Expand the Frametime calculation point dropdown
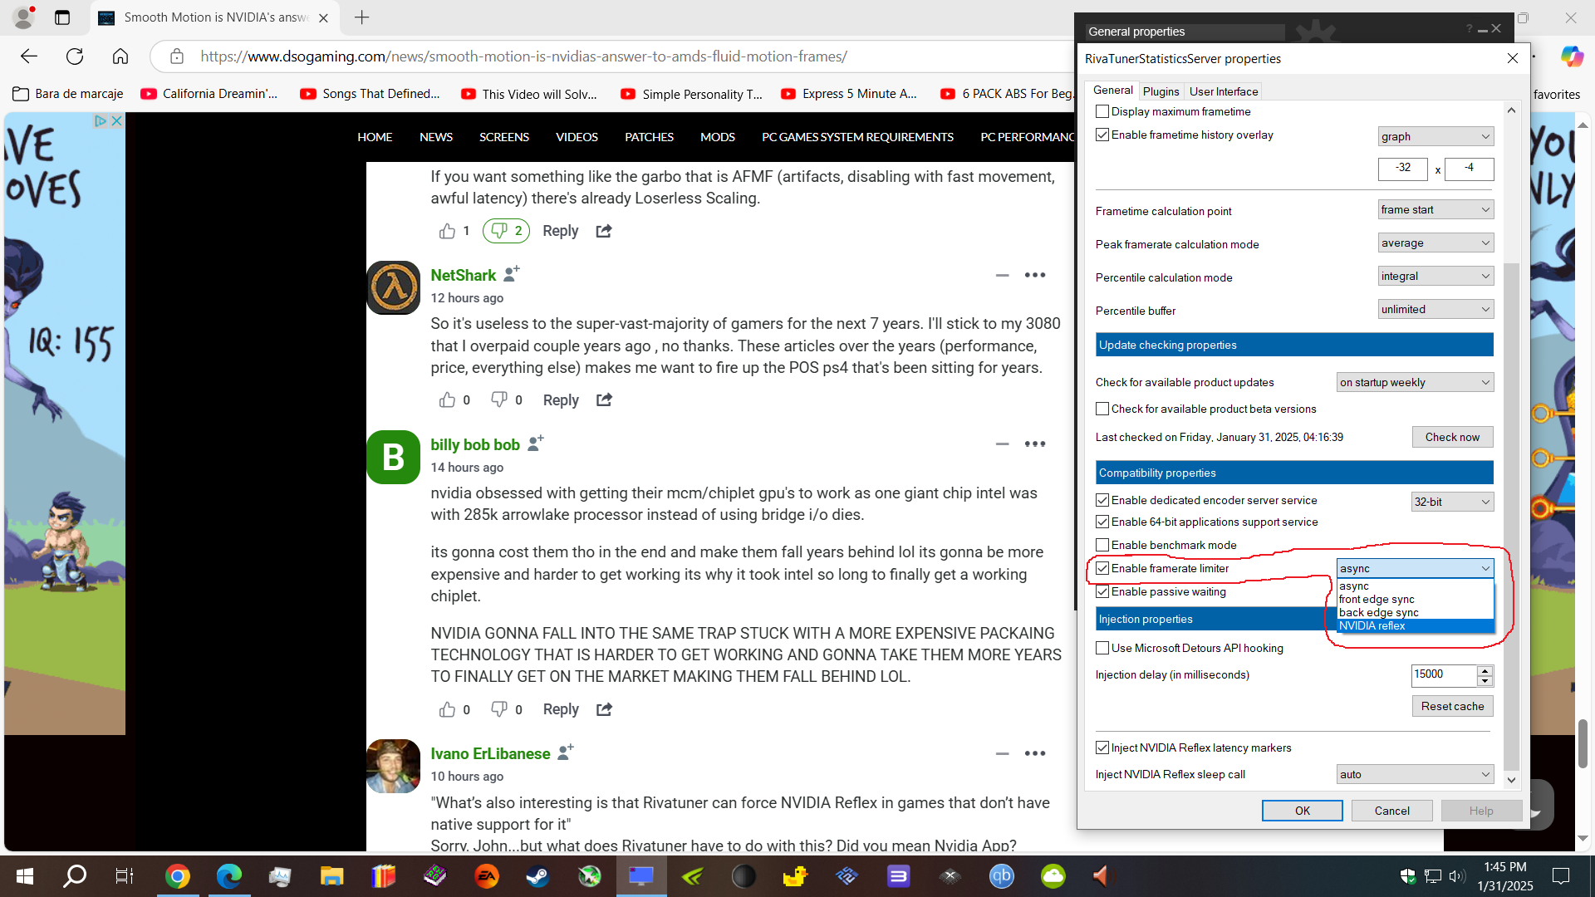 pyautogui.click(x=1435, y=210)
